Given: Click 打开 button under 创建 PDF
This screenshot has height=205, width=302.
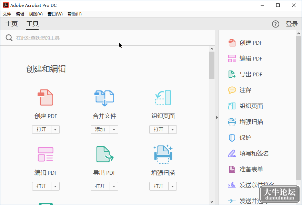Looking at the screenshot, I should (x=42, y=129).
